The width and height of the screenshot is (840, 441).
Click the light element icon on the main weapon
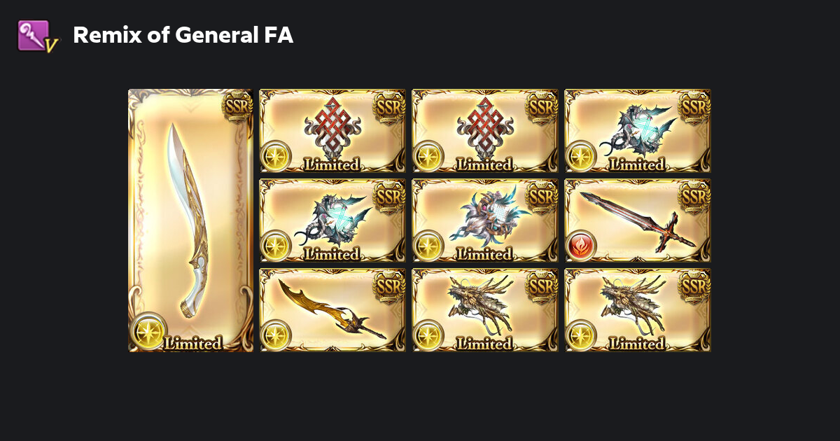(x=148, y=332)
